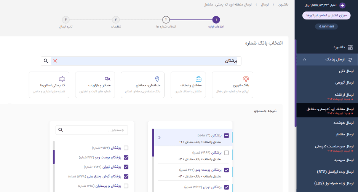Select the همکار و بازاریاب icon card
Screen dimensions: 358x192
pos(107,79)
